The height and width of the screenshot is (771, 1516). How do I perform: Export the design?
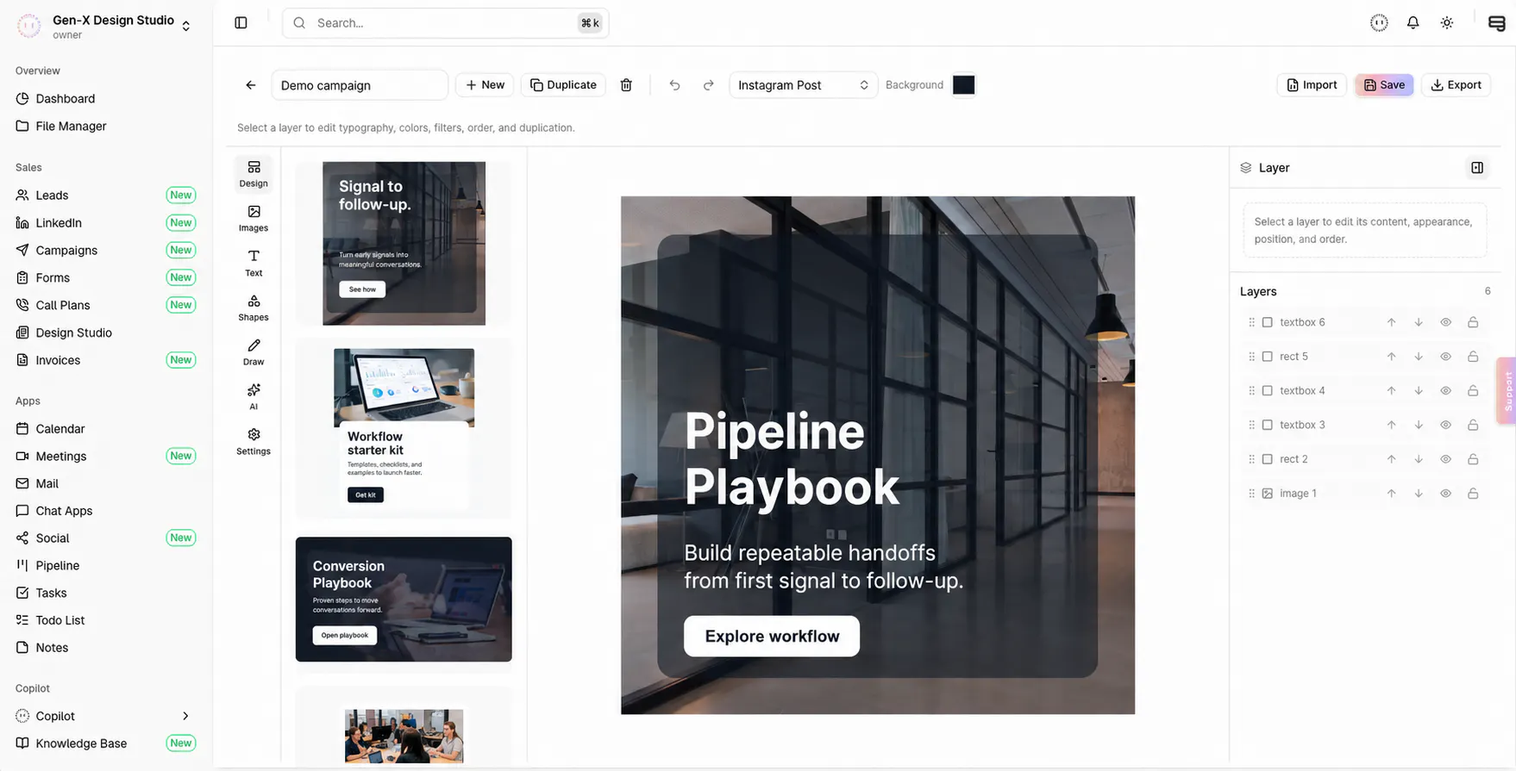pos(1456,85)
